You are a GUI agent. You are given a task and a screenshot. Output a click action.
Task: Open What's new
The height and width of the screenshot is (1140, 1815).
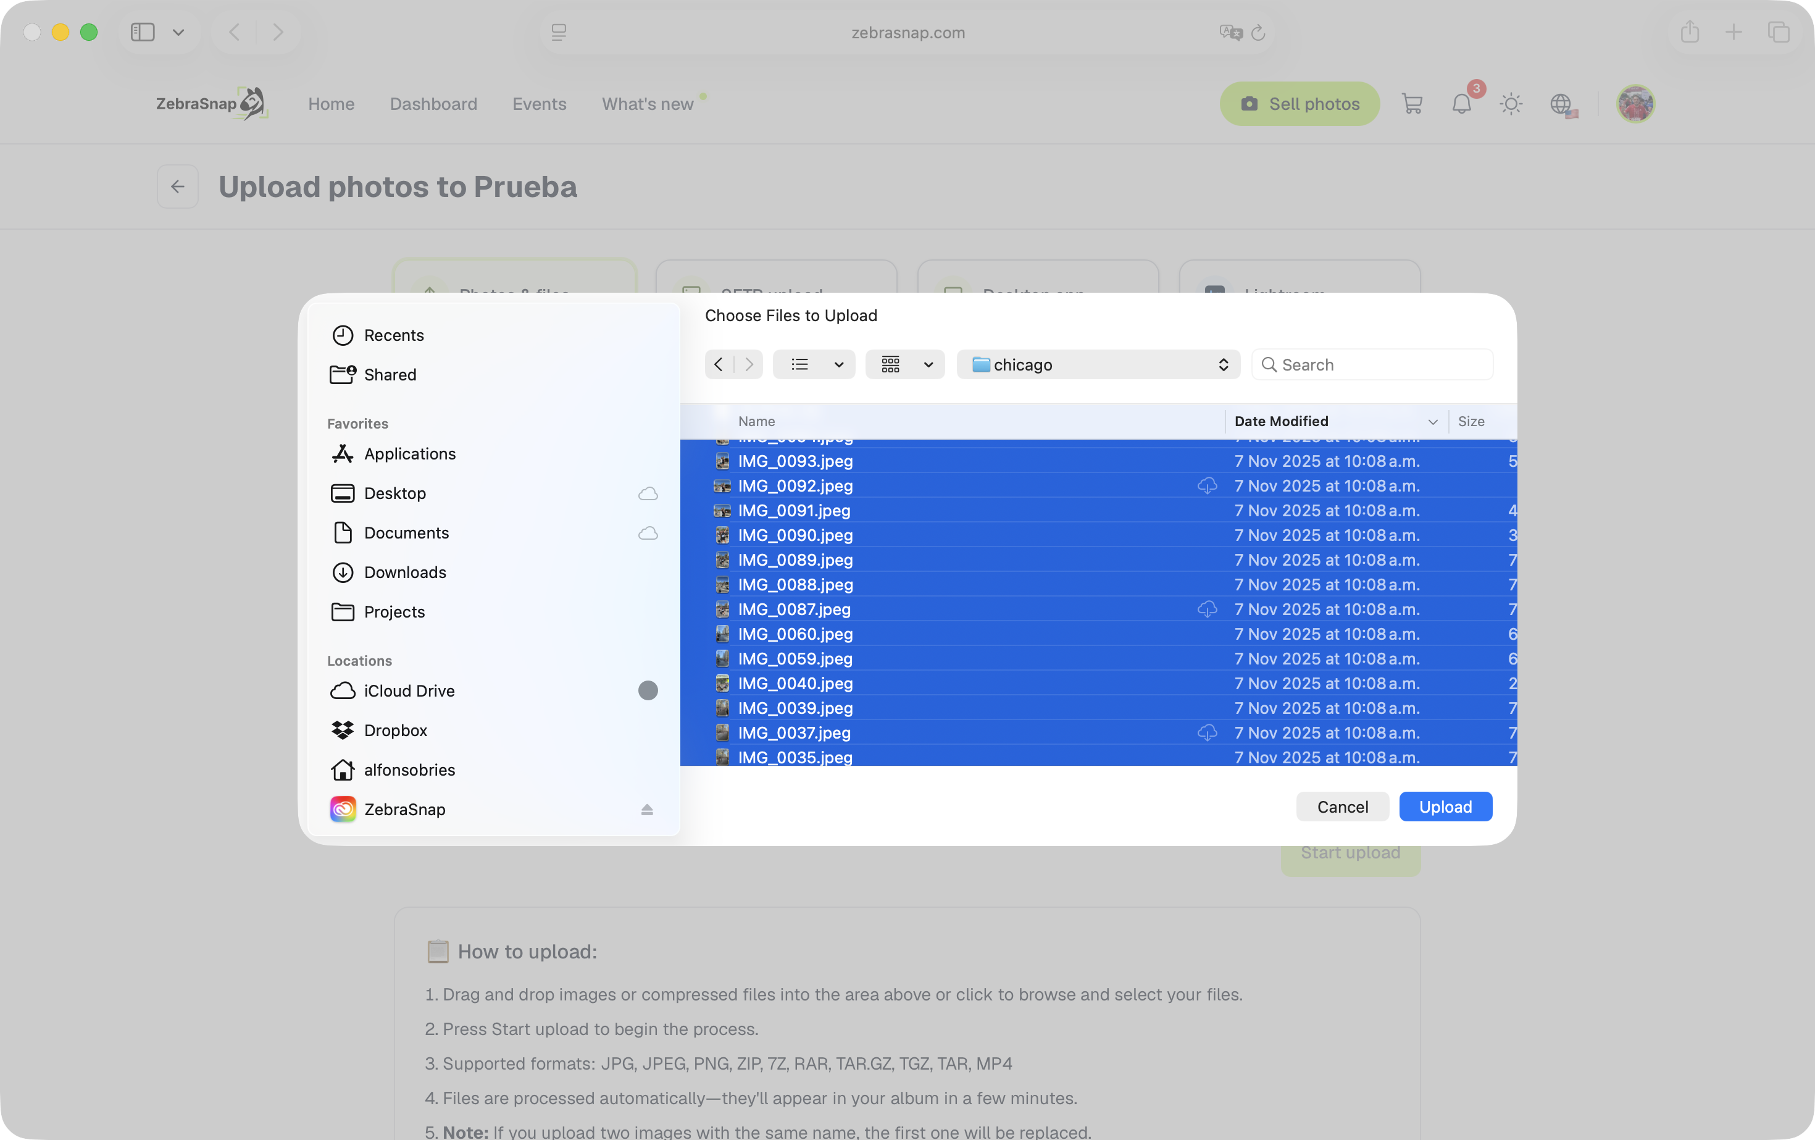(648, 104)
